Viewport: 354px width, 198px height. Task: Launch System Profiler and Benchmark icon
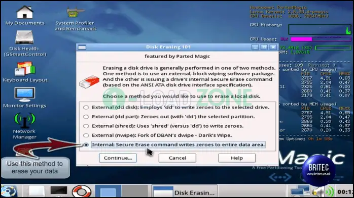tap(76, 19)
